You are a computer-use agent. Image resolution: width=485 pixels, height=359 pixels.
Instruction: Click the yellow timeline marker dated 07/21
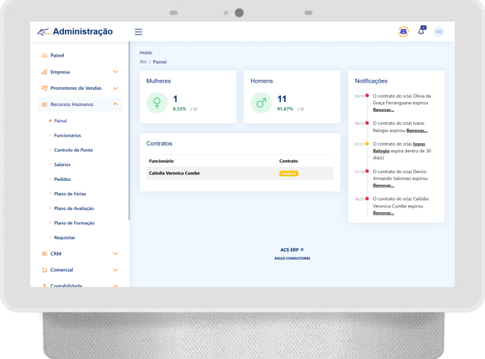tap(367, 144)
